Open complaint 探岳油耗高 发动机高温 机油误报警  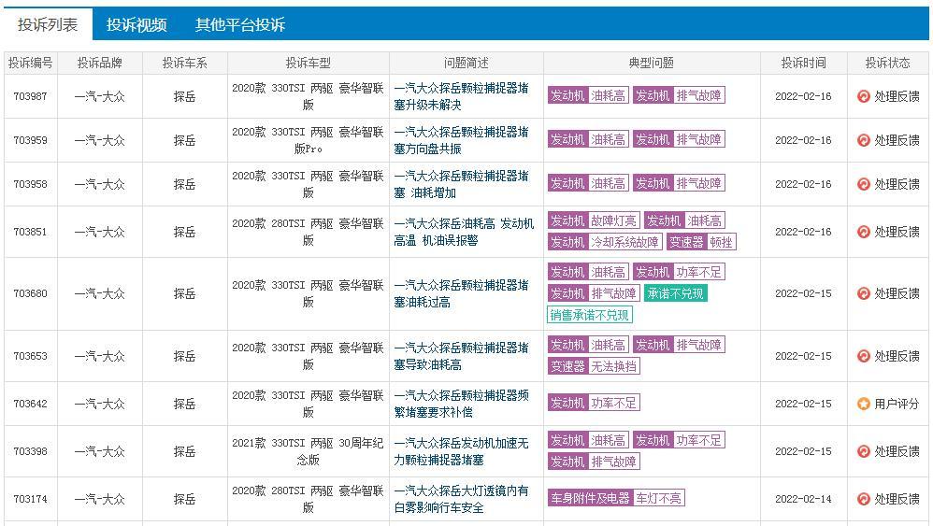click(x=464, y=232)
